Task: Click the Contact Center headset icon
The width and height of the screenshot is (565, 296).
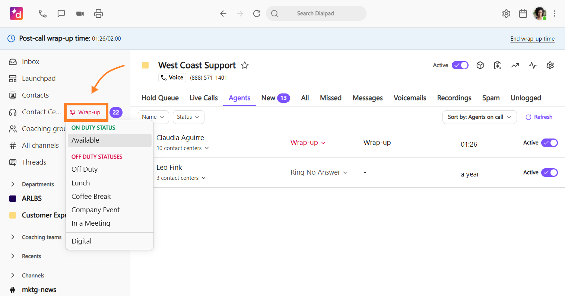Action: [x=13, y=112]
